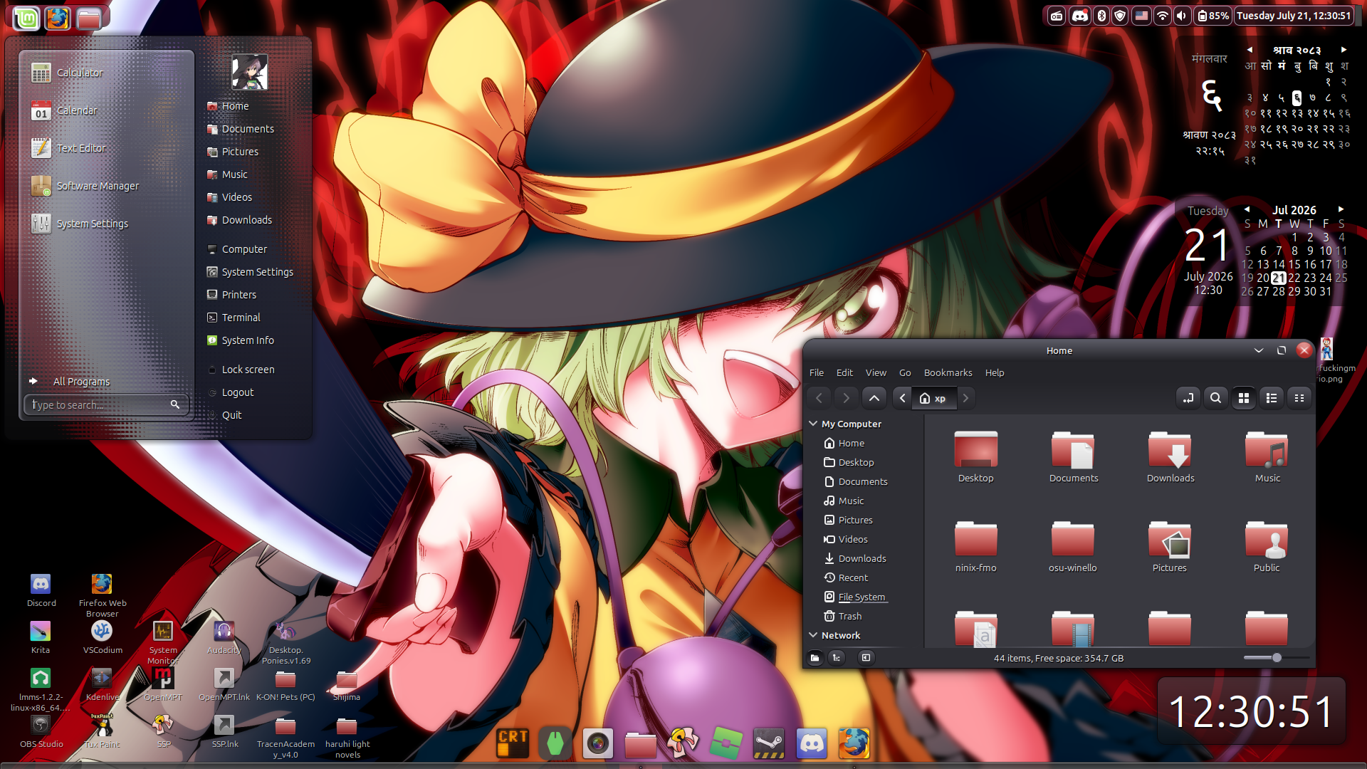The image size is (1367, 769).
Task: Hide the sidebar using status bar button
Action: coord(866,657)
